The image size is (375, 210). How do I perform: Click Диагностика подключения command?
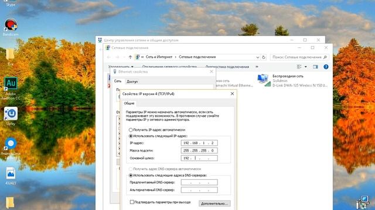point(227,66)
